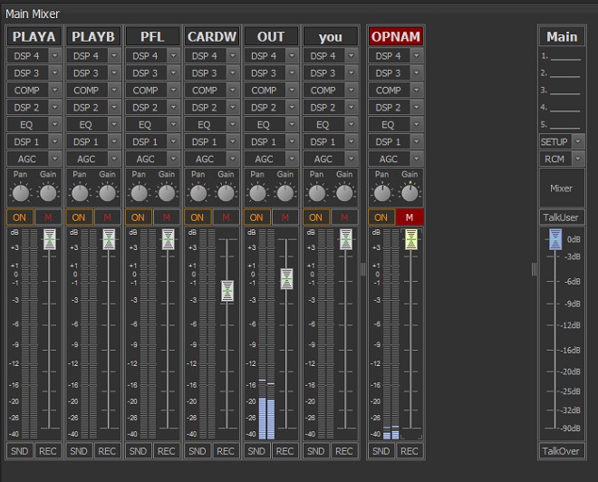Click the Main strip slot 1 field
Image resolution: width=598 pixels, height=482 pixels.
pyautogui.click(x=562, y=56)
